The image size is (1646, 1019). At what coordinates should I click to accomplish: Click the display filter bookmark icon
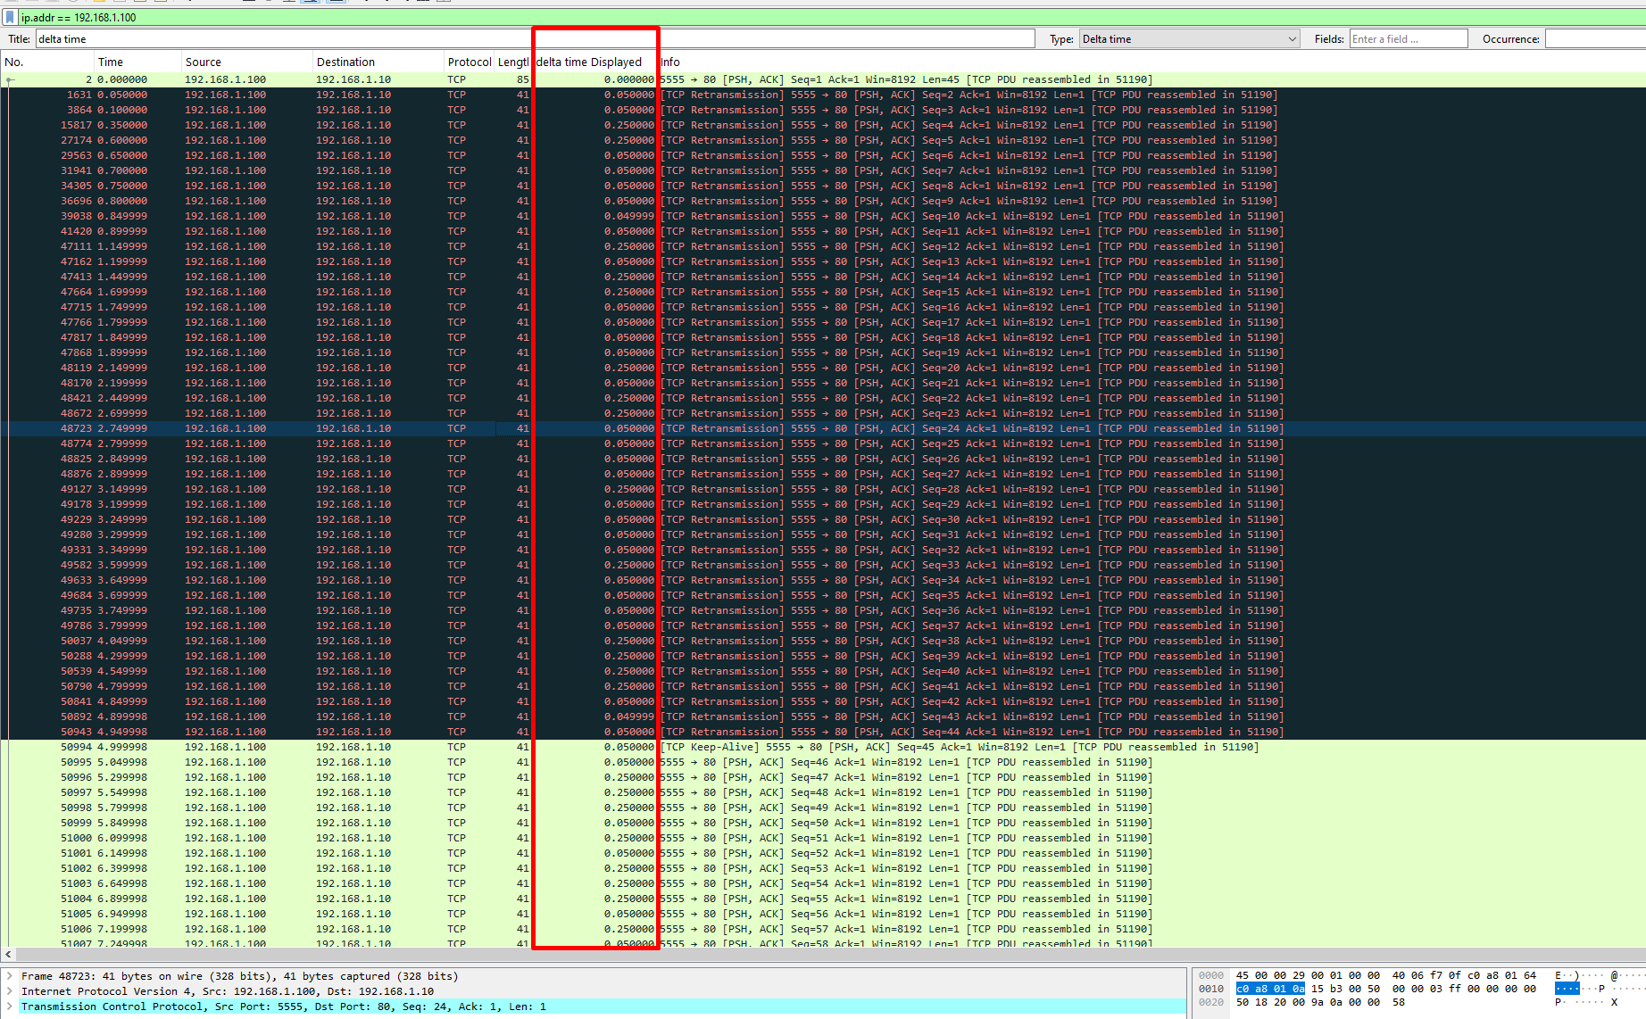tap(10, 17)
